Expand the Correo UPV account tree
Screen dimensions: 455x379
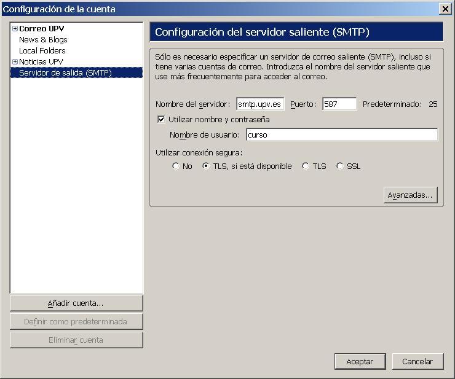click(x=15, y=29)
